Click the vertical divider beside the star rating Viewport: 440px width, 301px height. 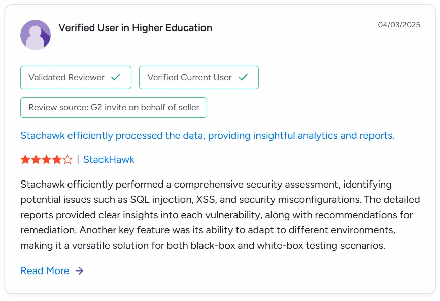point(78,160)
